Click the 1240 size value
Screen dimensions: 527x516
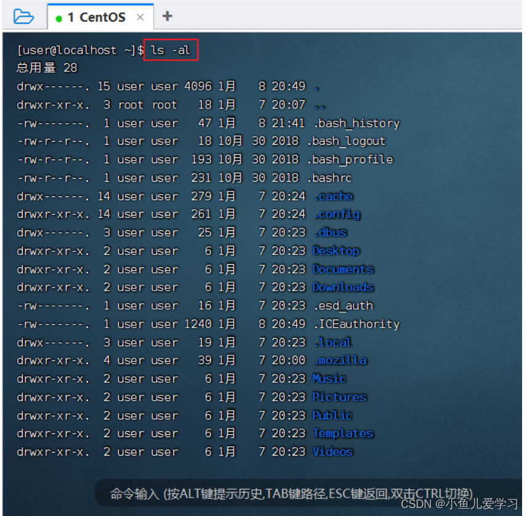coord(198,324)
